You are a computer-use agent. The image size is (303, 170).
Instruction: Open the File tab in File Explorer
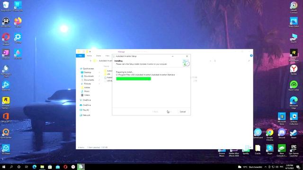[x=80, y=56]
